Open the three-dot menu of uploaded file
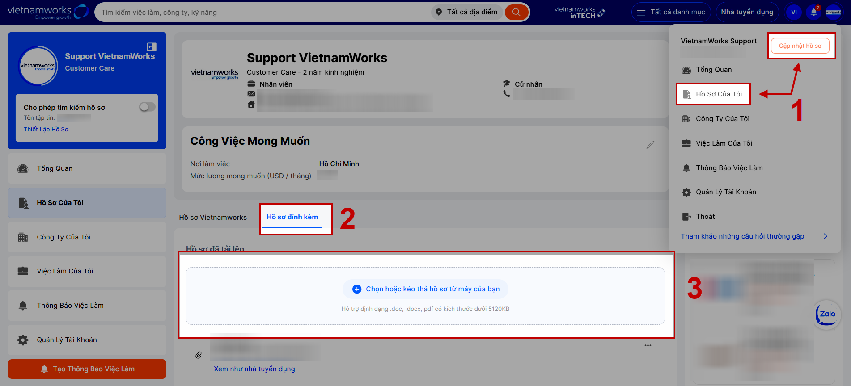The width and height of the screenshot is (851, 386). coord(648,345)
